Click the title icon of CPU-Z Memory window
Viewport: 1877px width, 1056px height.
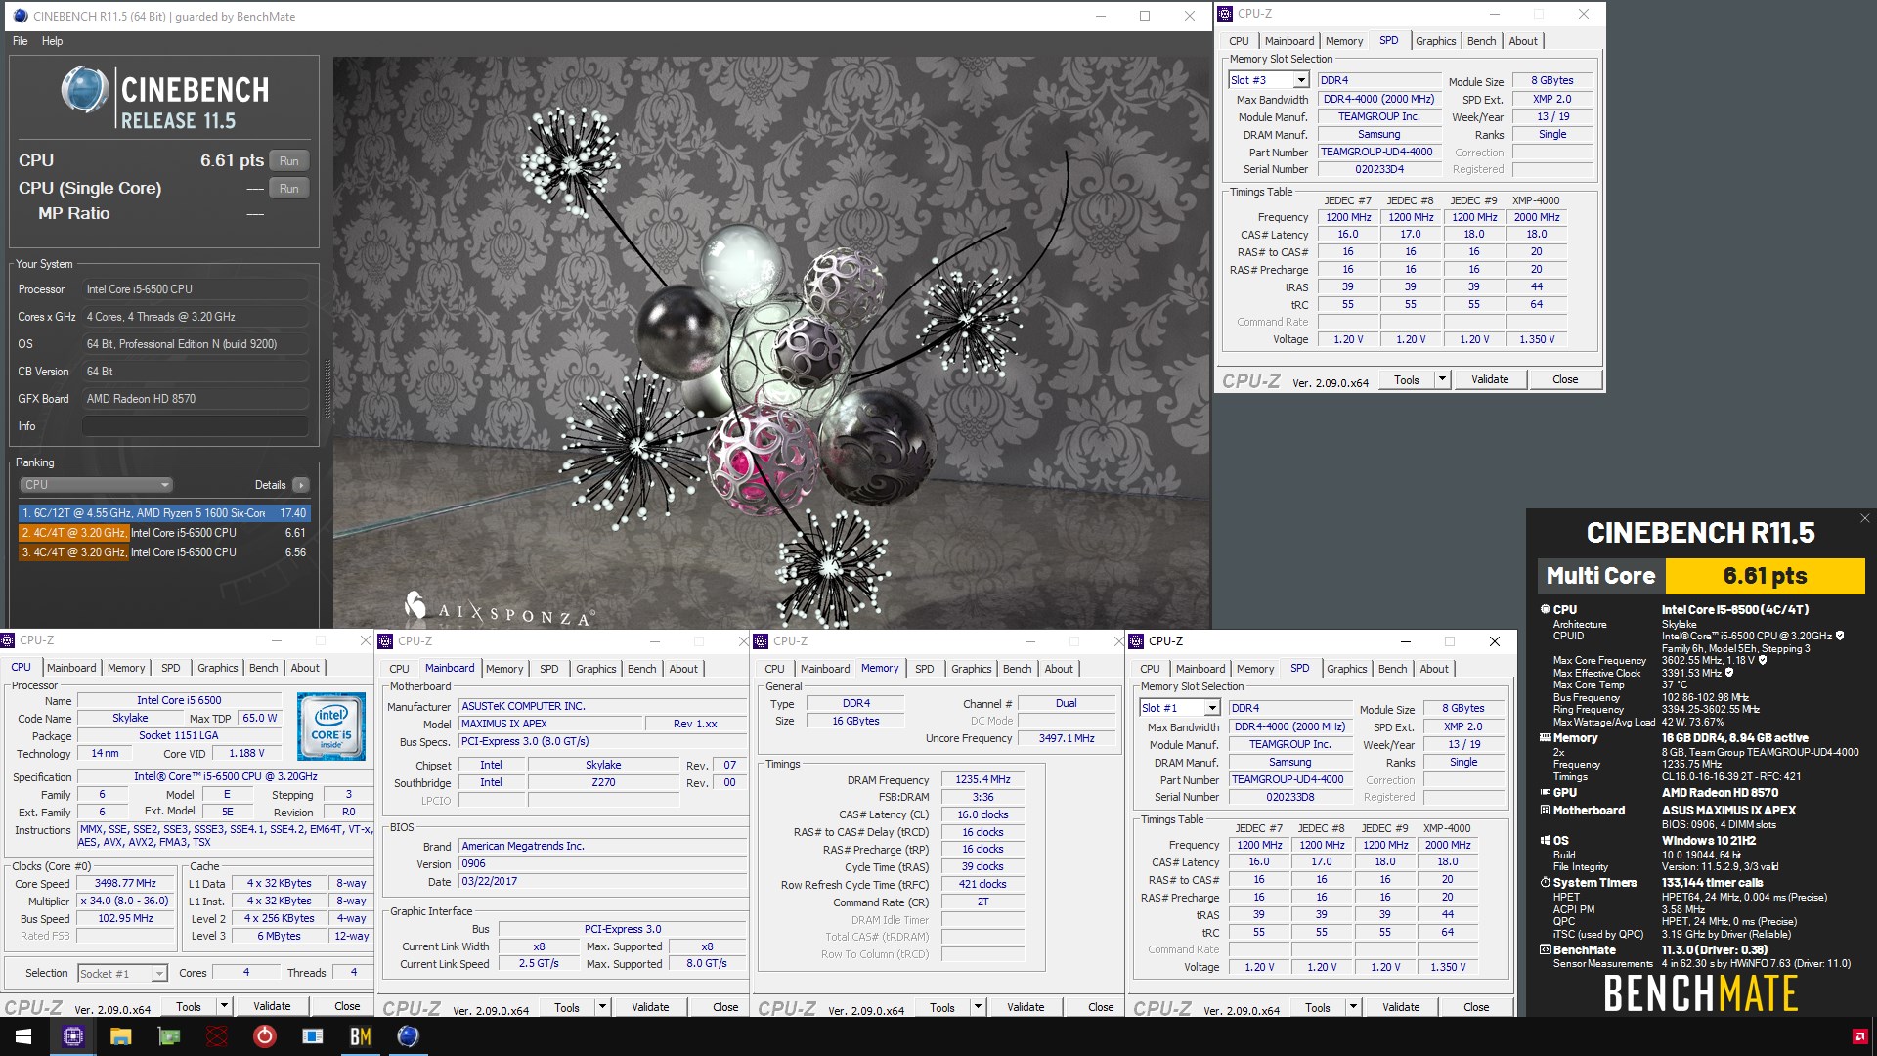click(762, 641)
